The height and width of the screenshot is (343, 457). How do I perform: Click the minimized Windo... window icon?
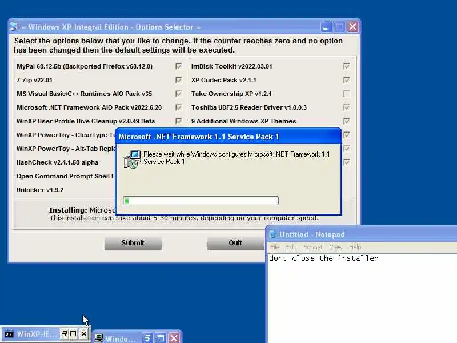[99, 338]
